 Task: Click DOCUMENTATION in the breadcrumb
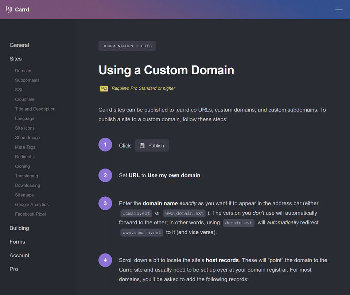coord(118,46)
